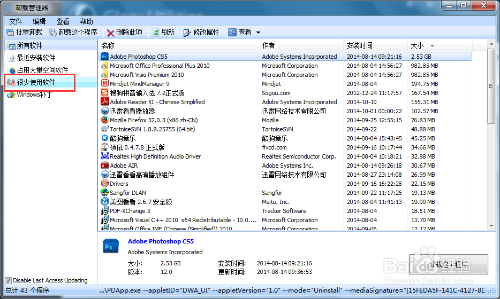Click the TortoiseSVN row icon

pos(104,129)
